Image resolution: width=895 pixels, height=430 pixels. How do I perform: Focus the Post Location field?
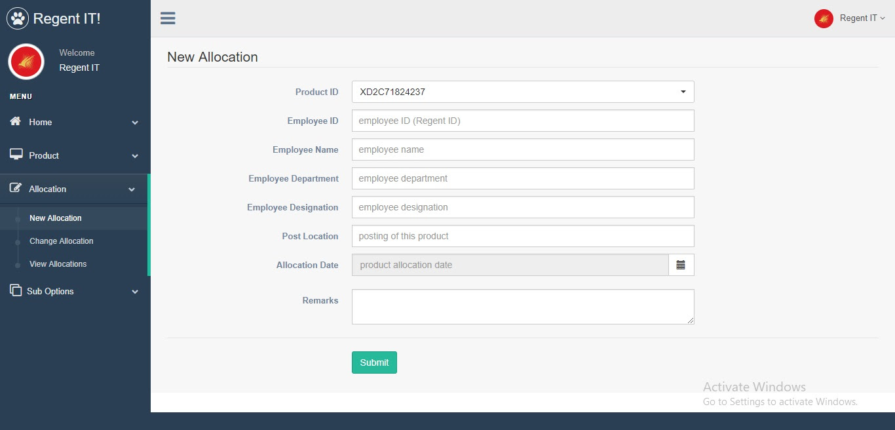(x=523, y=236)
